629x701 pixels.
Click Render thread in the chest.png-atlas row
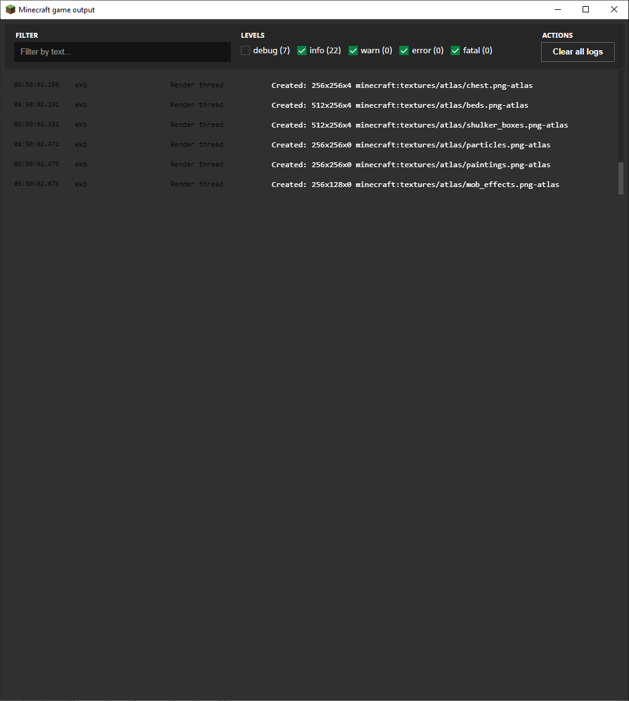pos(197,85)
